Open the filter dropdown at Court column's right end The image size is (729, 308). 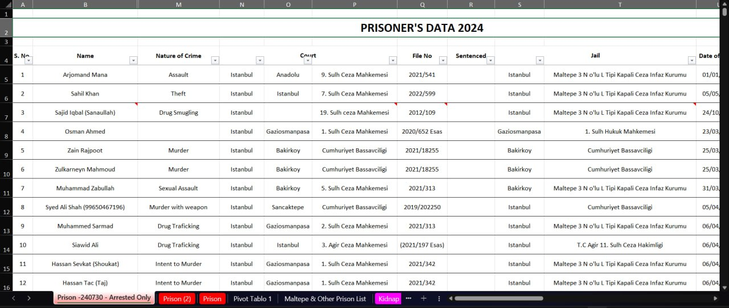[393, 60]
